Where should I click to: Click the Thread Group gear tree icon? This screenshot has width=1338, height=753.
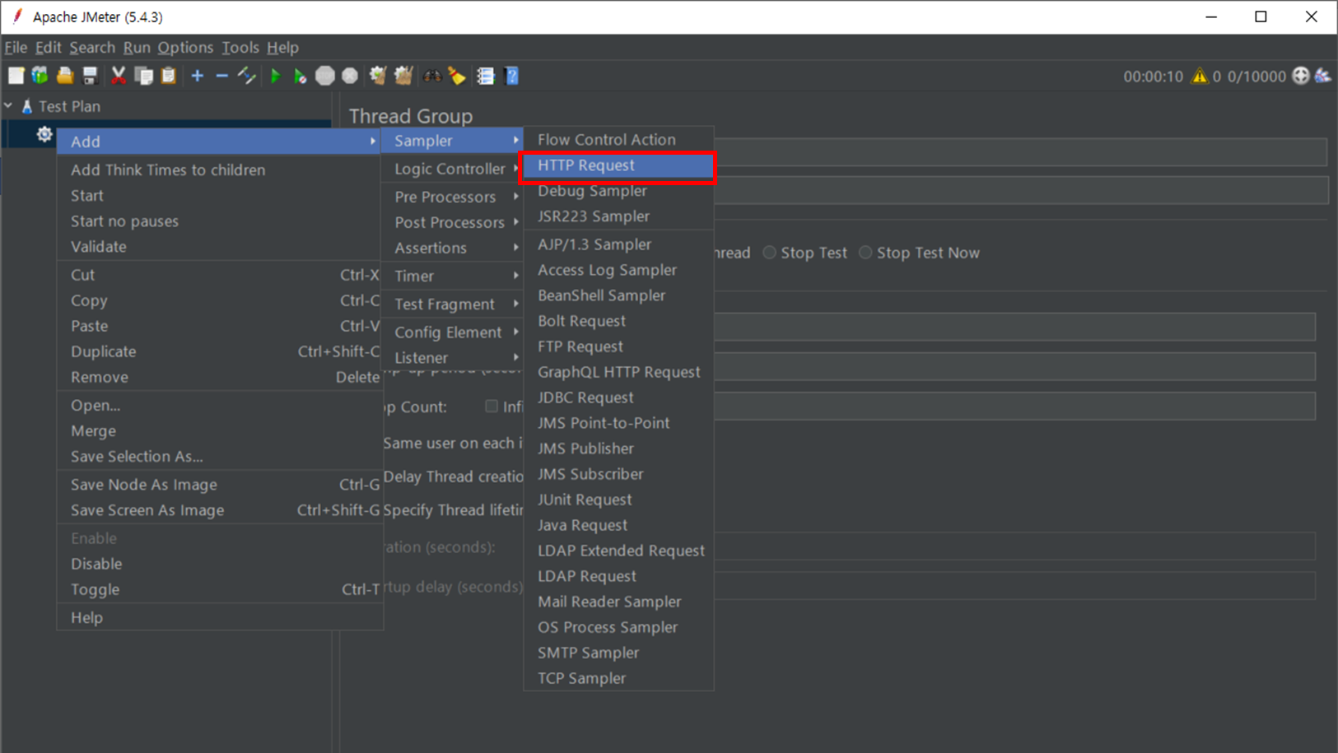44,134
